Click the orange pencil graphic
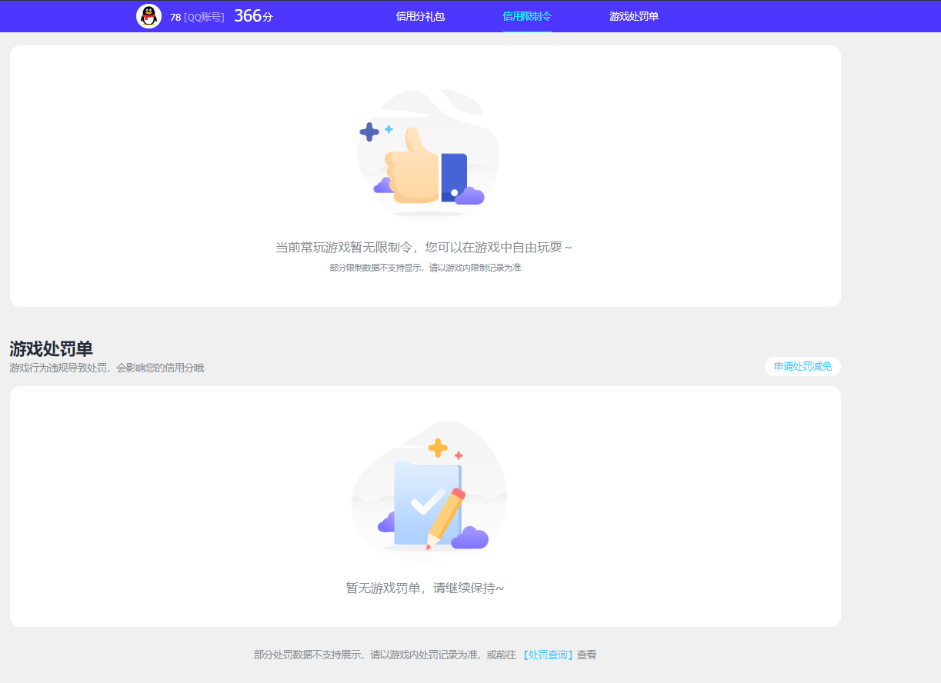This screenshot has width=941, height=683. (447, 517)
